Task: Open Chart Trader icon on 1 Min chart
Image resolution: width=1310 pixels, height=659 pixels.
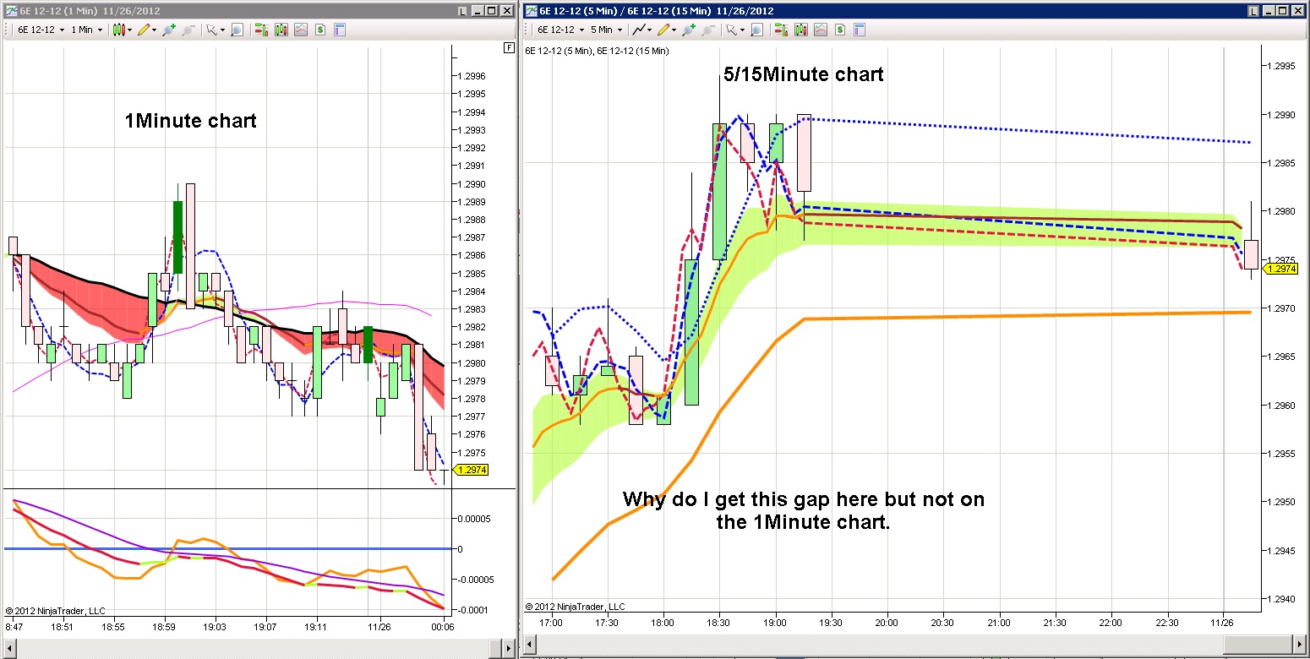Action: click(x=261, y=30)
